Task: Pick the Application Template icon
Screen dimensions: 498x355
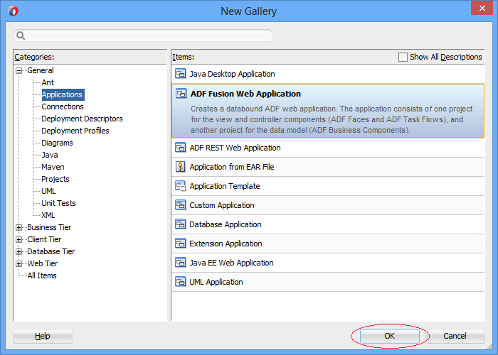Action: [x=181, y=186]
